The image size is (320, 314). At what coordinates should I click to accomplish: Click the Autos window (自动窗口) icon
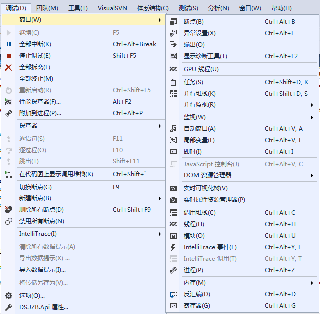tap(173, 129)
